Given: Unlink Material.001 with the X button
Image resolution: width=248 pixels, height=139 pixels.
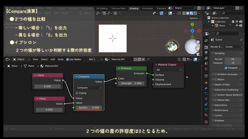Looking at the screenshot, I should [x=143, y=59].
